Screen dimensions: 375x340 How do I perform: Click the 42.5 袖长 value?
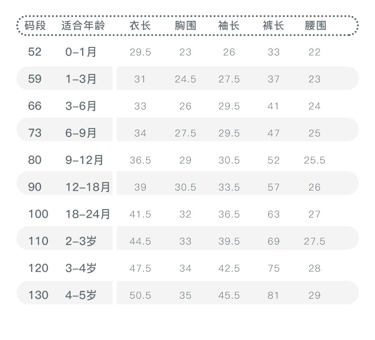(x=229, y=268)
